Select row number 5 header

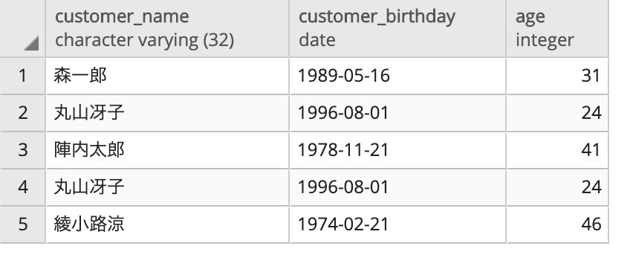pyautogui.click(x=22, y=224)
